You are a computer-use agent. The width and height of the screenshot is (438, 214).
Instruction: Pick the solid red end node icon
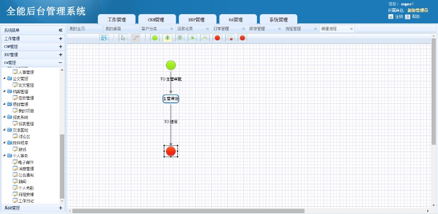coord(218,38)
